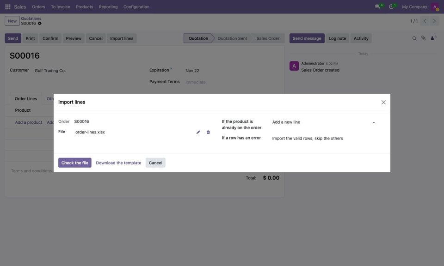
Task: Click the Add a product link
Action: (x=29, y=122)
